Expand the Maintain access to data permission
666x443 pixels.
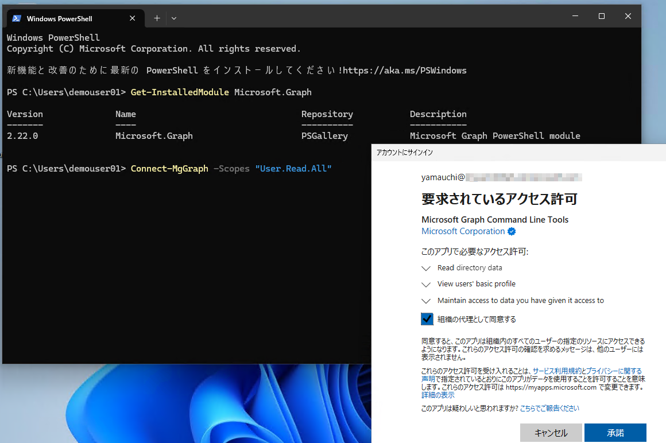click(x=425, y=300)
